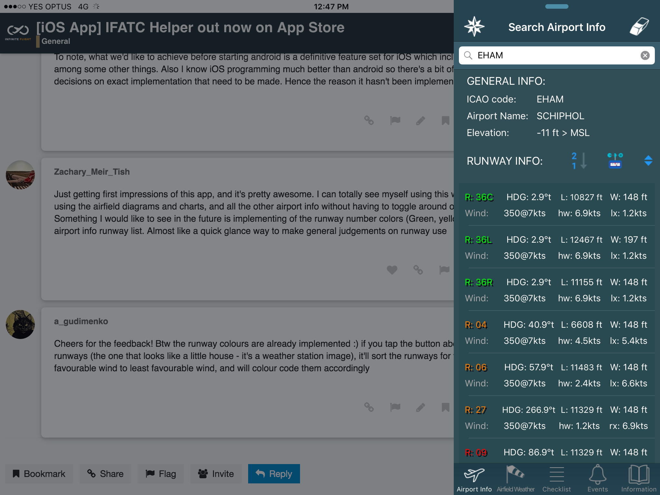
Task: Open the Checklist tab
Action: click(557, 479)
